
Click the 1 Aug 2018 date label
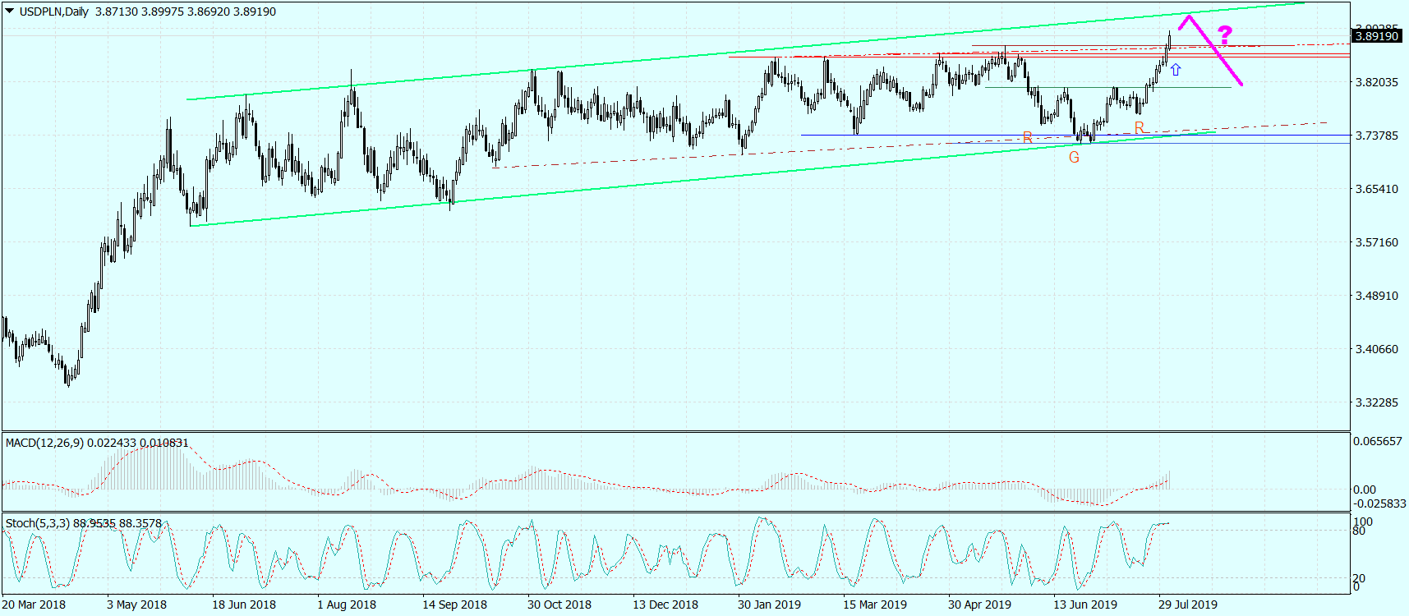pyautogui.click(x=347, y=605)
